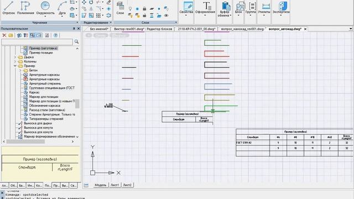Open the Лист2 layout tab
354x199 pixels.
(x=127, y=185)
